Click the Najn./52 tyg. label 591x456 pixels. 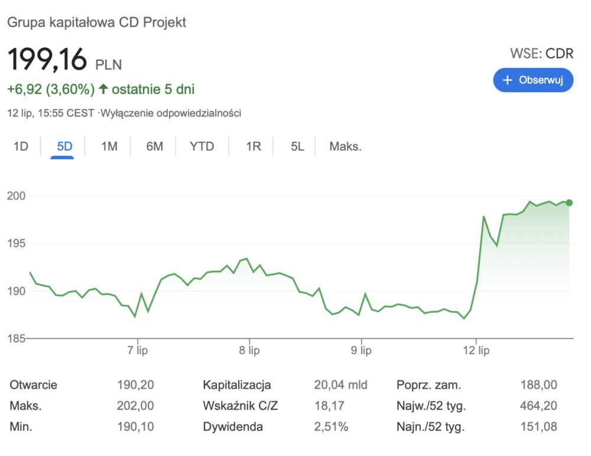[430, 427]
